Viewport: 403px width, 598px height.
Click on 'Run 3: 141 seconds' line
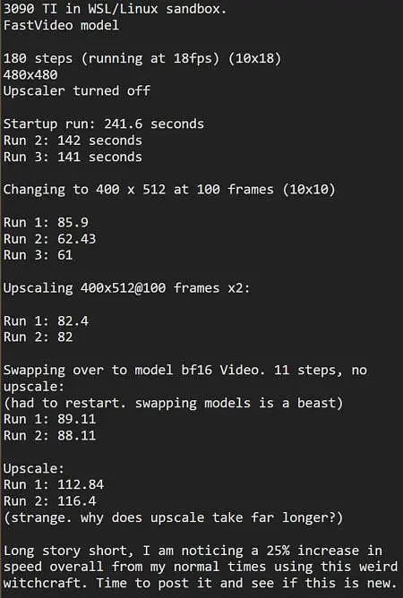(73, 157)
